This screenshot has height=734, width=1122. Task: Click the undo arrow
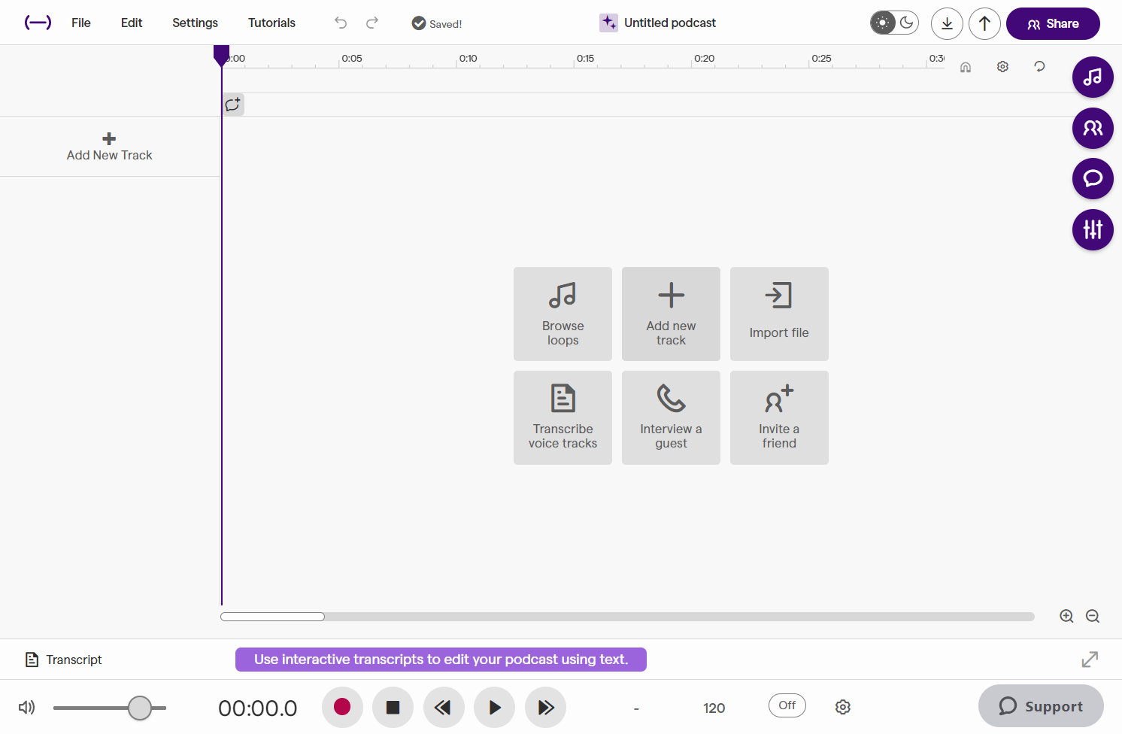pyautogui.click(x=341, y=23)
